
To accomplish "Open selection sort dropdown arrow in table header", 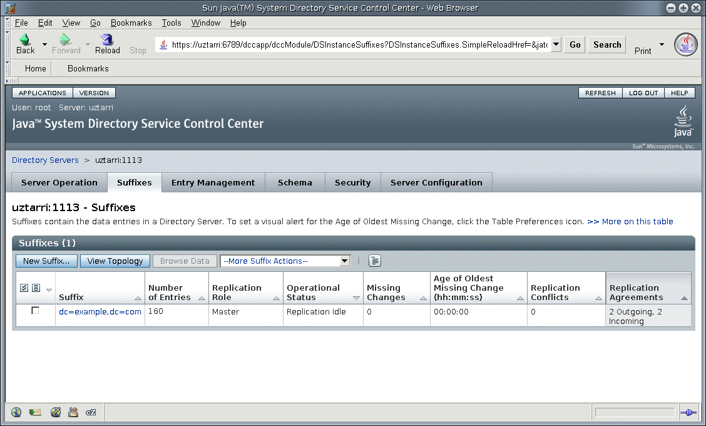I will coord(49,290).
